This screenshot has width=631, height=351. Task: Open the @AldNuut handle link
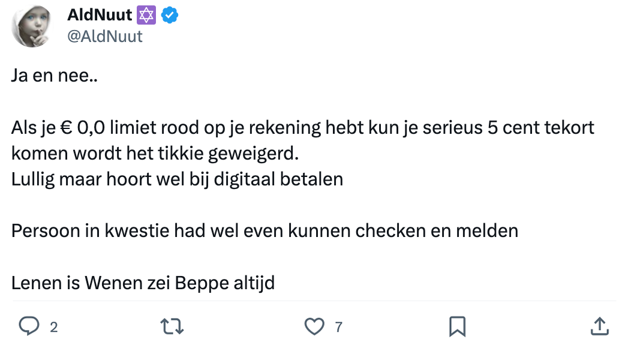pyautogui.click(x=106, y=37)
